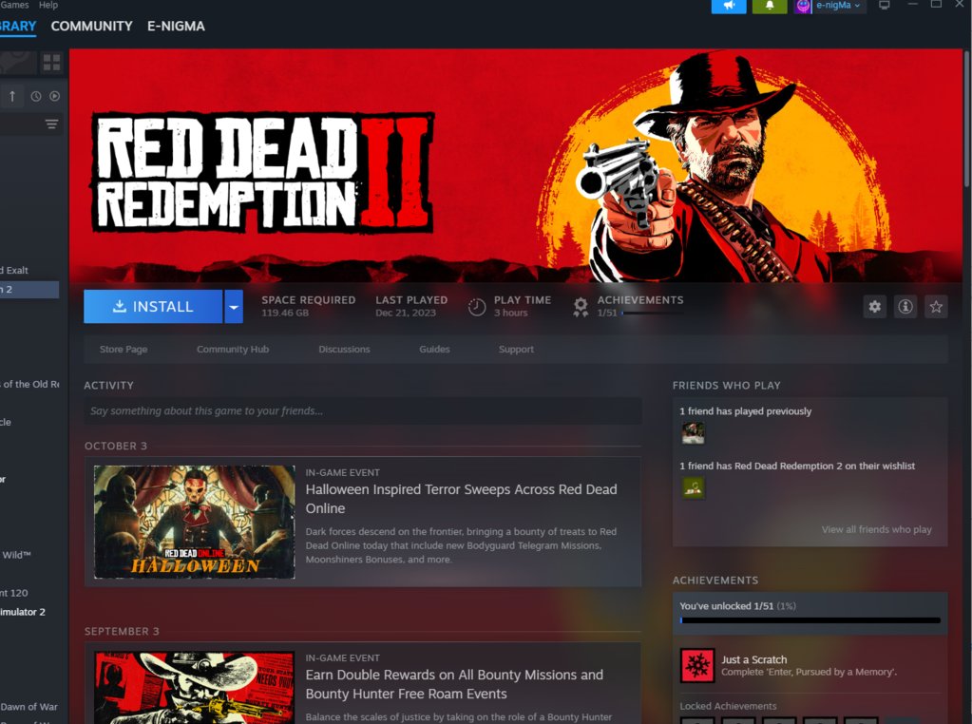
Task: Click the SPACE REQUIRED 119.46 GB text
Action: click(x=308, y=306)
